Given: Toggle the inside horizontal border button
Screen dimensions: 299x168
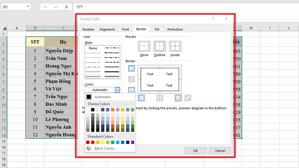Looking at the screenshot, I should 132,79.
